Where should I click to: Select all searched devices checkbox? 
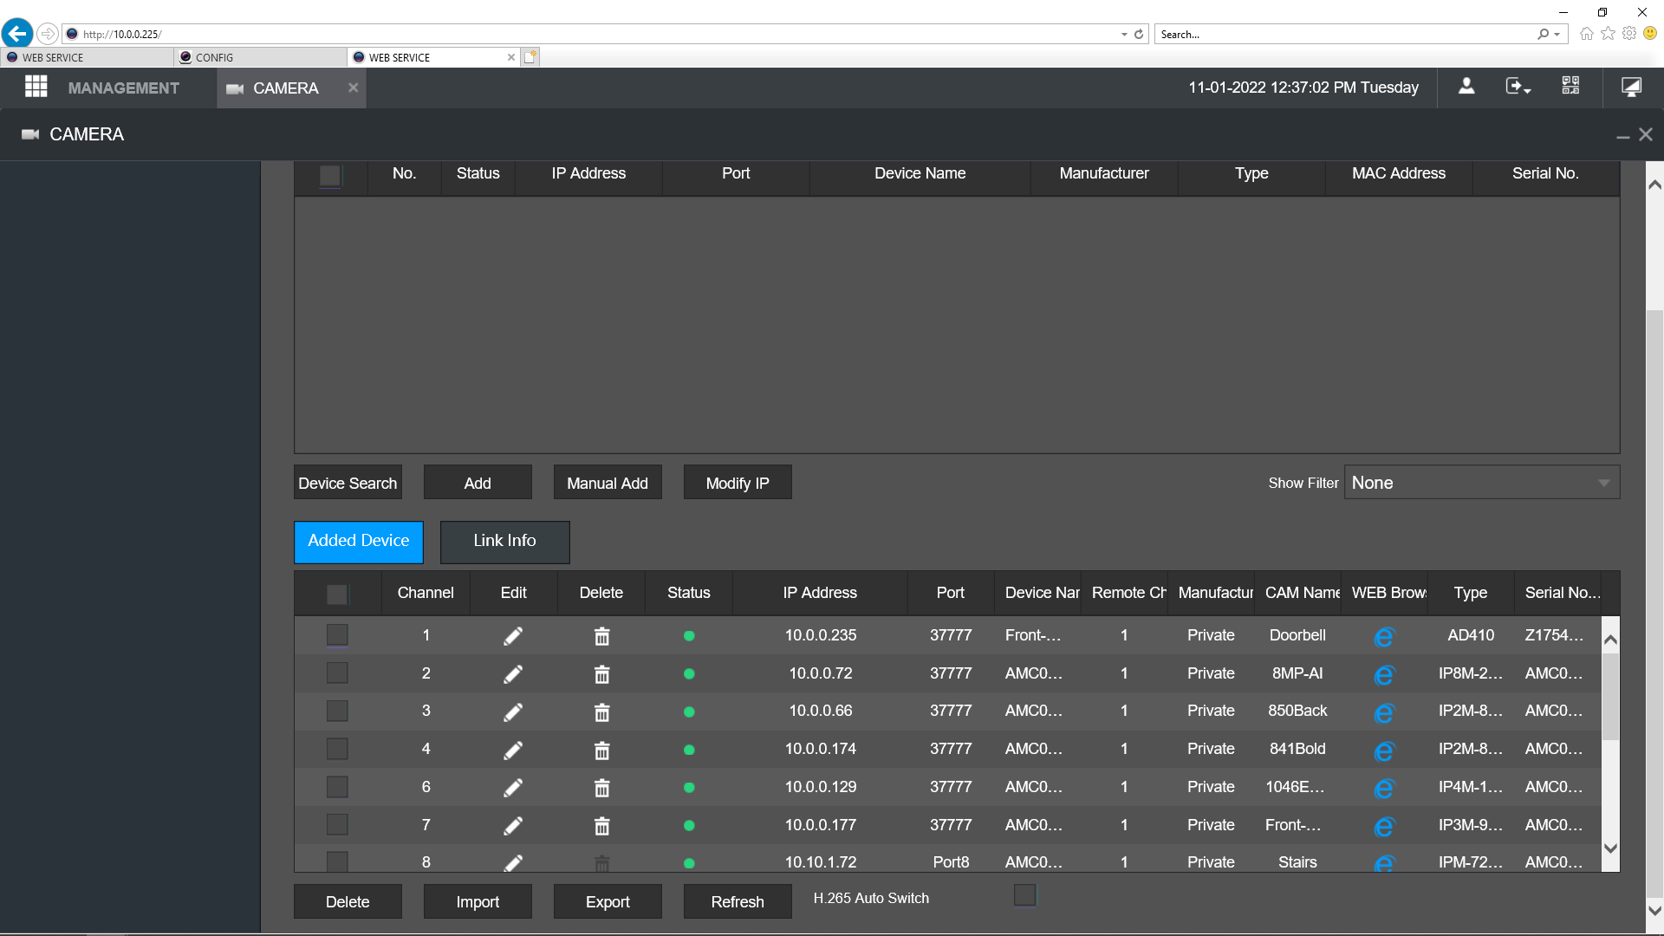tap(330, 175)
